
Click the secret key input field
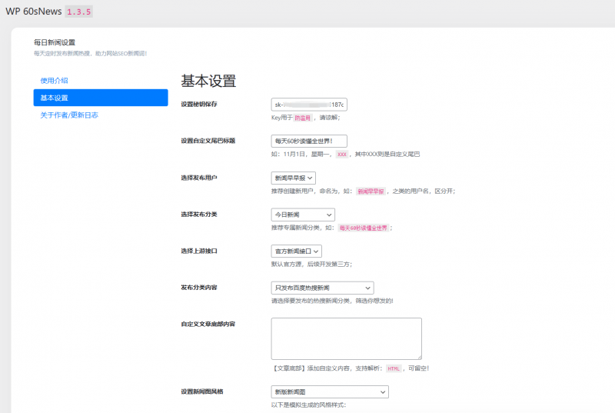(309, 105)
